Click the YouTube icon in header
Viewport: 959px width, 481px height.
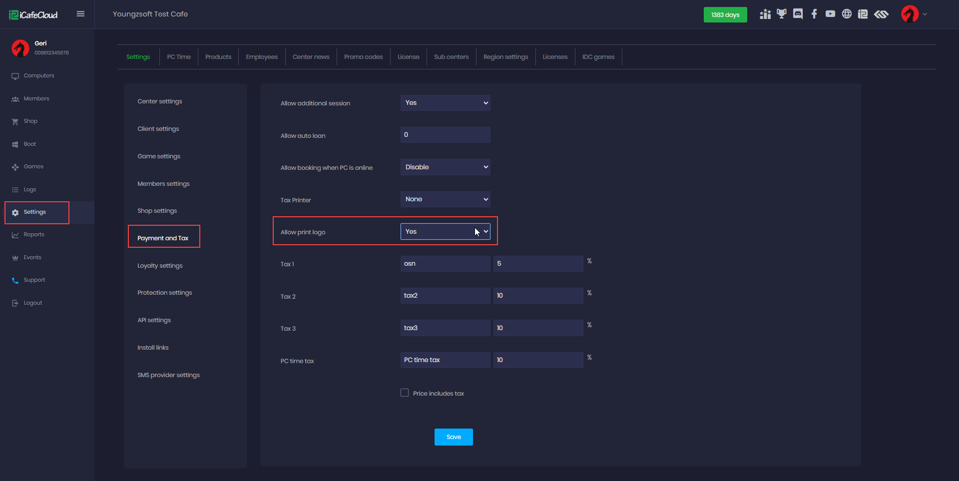point(830,14)
